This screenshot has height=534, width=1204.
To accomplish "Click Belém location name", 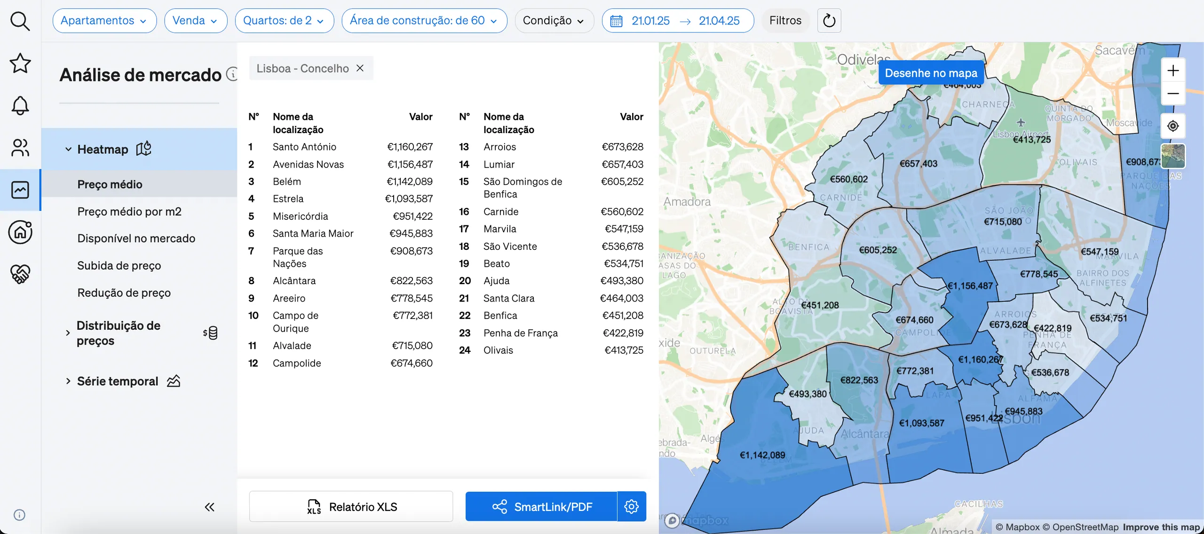I will click(287, 182).
